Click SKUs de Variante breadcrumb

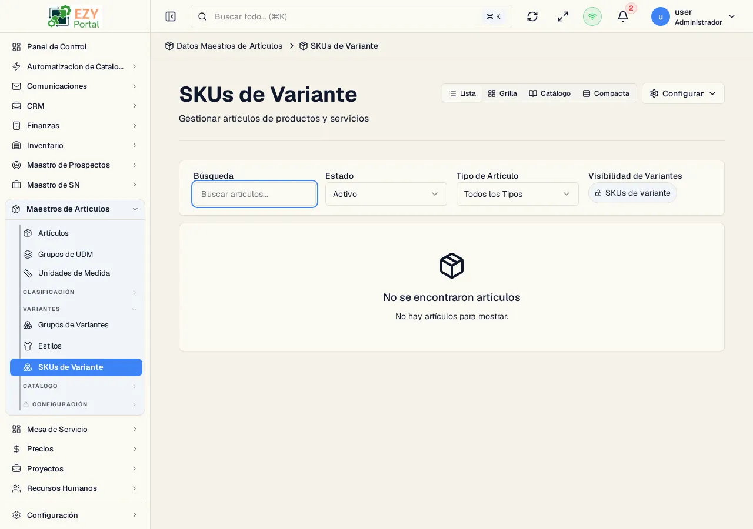338,46
